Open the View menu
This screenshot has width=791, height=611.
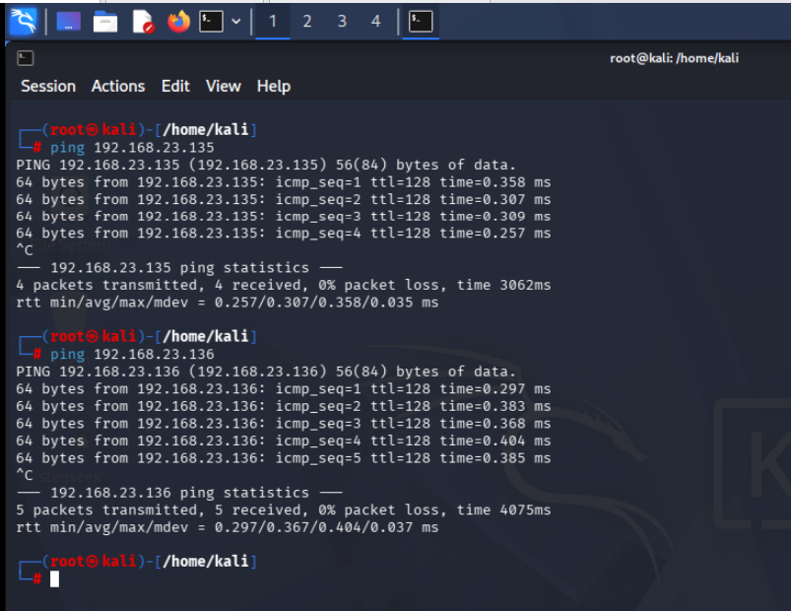(223, 87)
